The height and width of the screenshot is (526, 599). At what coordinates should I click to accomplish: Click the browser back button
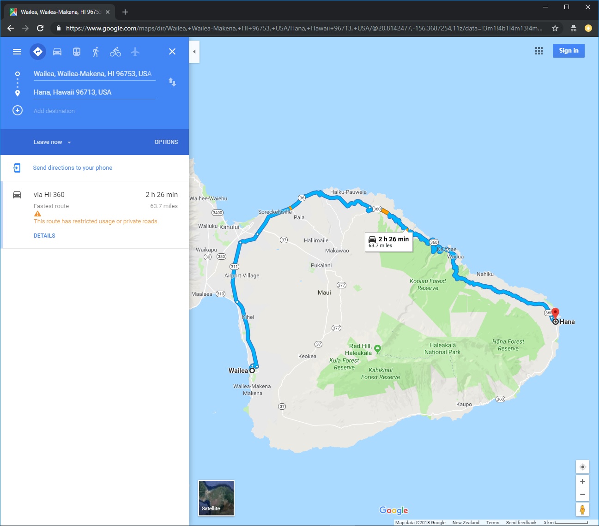click(11, 28)
